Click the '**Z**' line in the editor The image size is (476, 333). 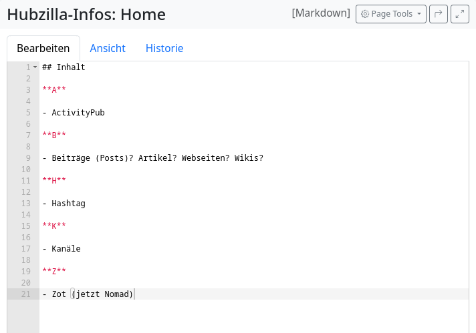pos(54,272)
